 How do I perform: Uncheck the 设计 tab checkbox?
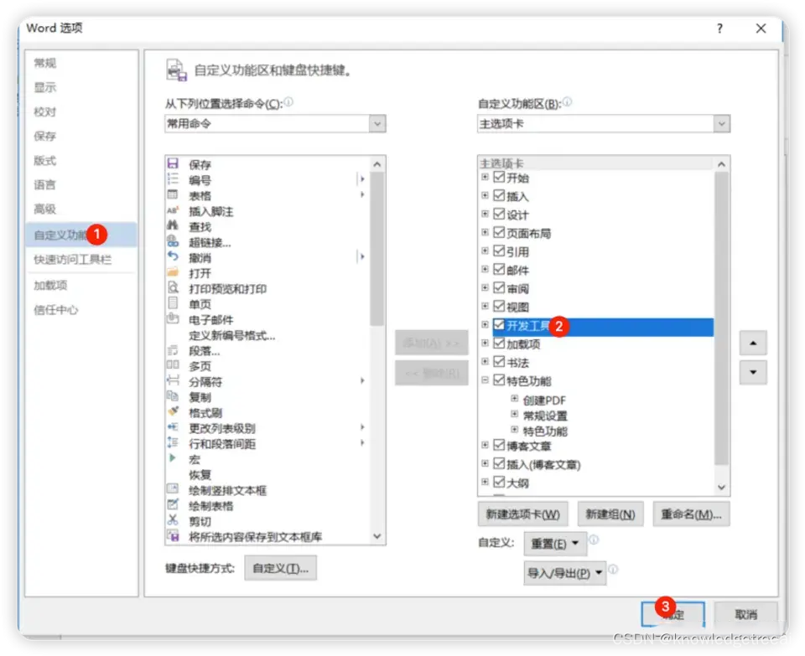click(x=499, y=214)
